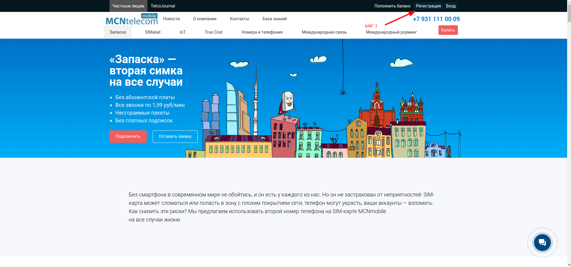This screenshot has height=267, width=571.
Task: Open Международный роуминг section
Action: pyautogui.click(x=391, y=32)
